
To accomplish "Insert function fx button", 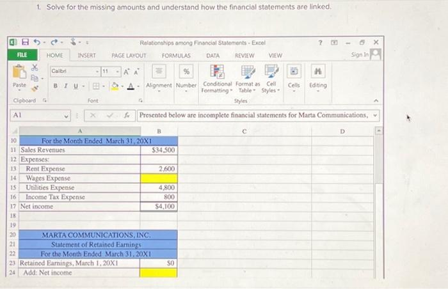I will click(x=127, y=115).
